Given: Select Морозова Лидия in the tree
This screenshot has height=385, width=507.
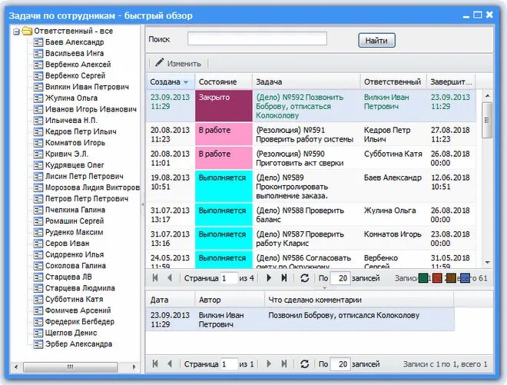Looking at the screenshot, I should click(92, 188).
